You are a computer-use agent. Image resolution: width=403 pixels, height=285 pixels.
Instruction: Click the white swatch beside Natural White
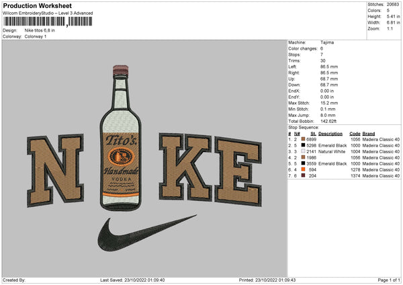(303, 151)
